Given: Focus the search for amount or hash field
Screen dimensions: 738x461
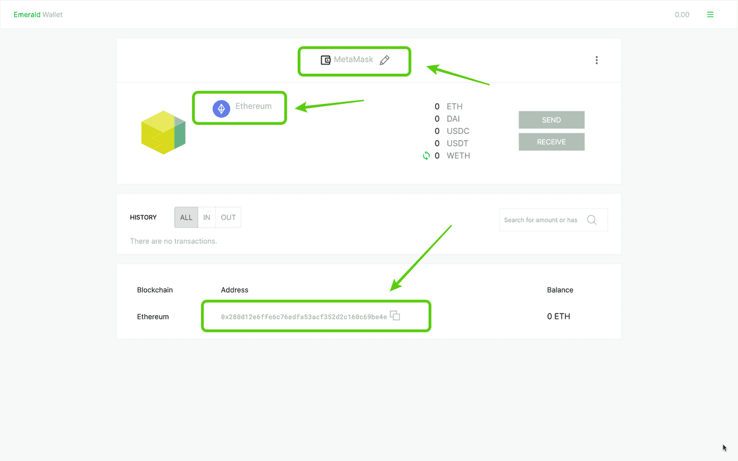Looking at the screenshot, I should coord(541,220).
